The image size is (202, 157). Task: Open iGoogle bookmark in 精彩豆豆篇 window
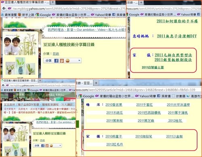coord(33,90)
